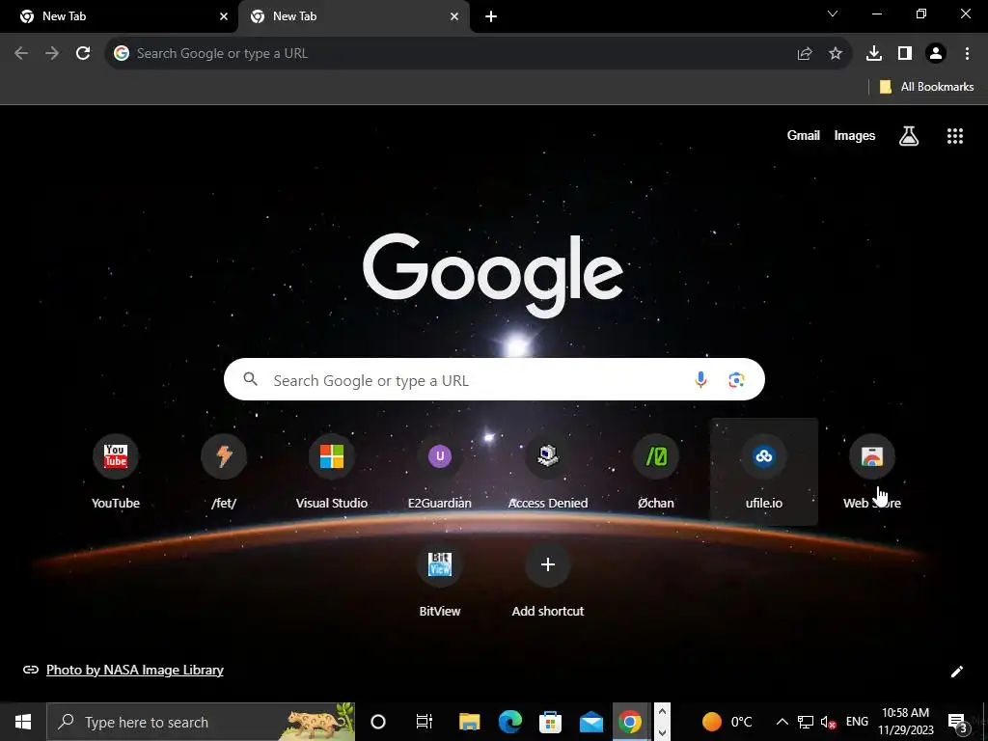Click the muted volume tray icon
This screenshot has width=988, height=741.
tap(828, 722)
